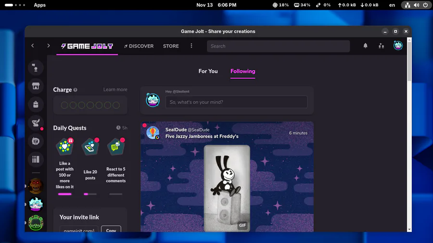433x243 pixels.
Task: Open the 6 minutes post timestamp
Action: 298,133
